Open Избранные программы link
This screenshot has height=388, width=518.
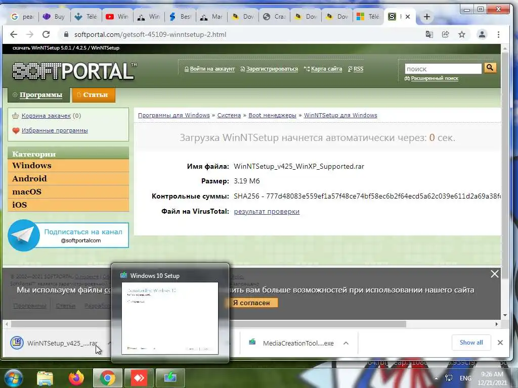[x=55, y=130]
